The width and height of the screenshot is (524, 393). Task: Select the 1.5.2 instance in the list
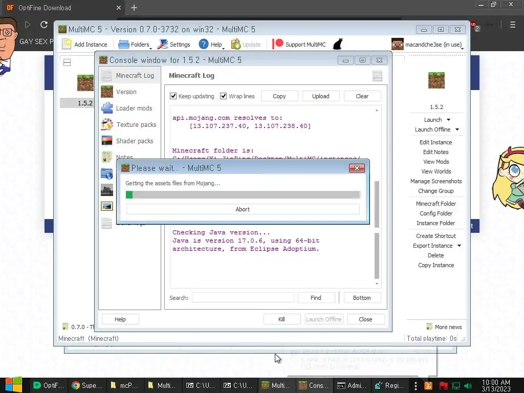[85, 103]
